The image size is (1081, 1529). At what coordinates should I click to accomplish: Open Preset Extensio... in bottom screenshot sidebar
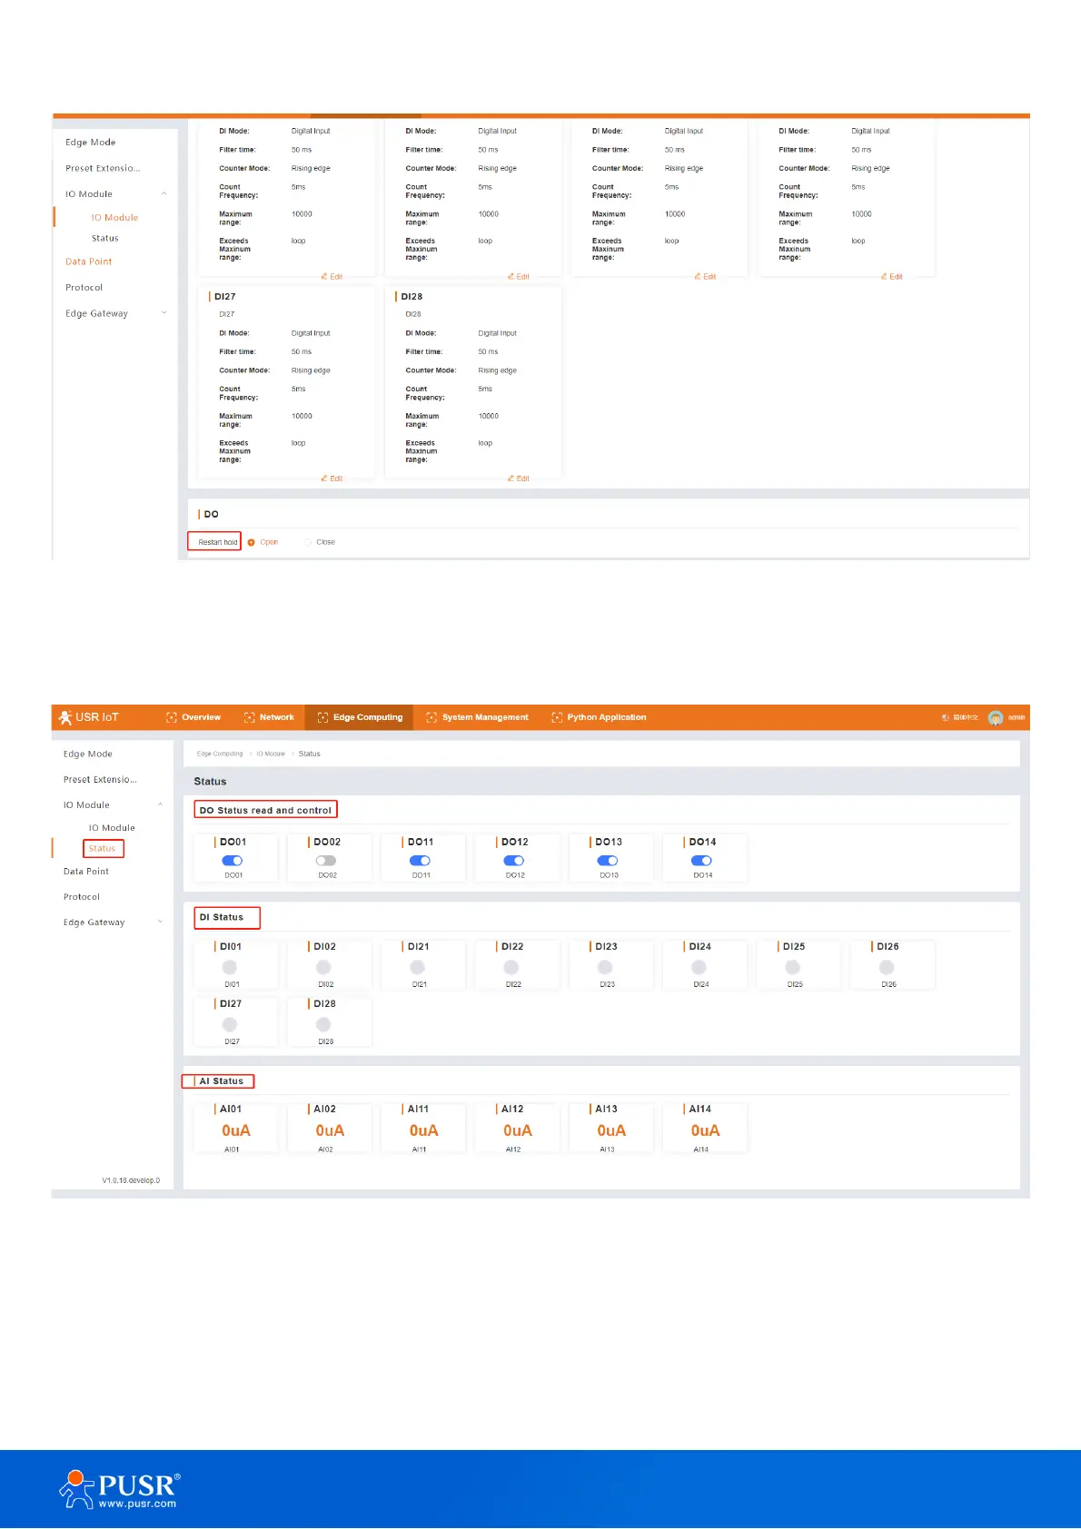tap(100, 779)
